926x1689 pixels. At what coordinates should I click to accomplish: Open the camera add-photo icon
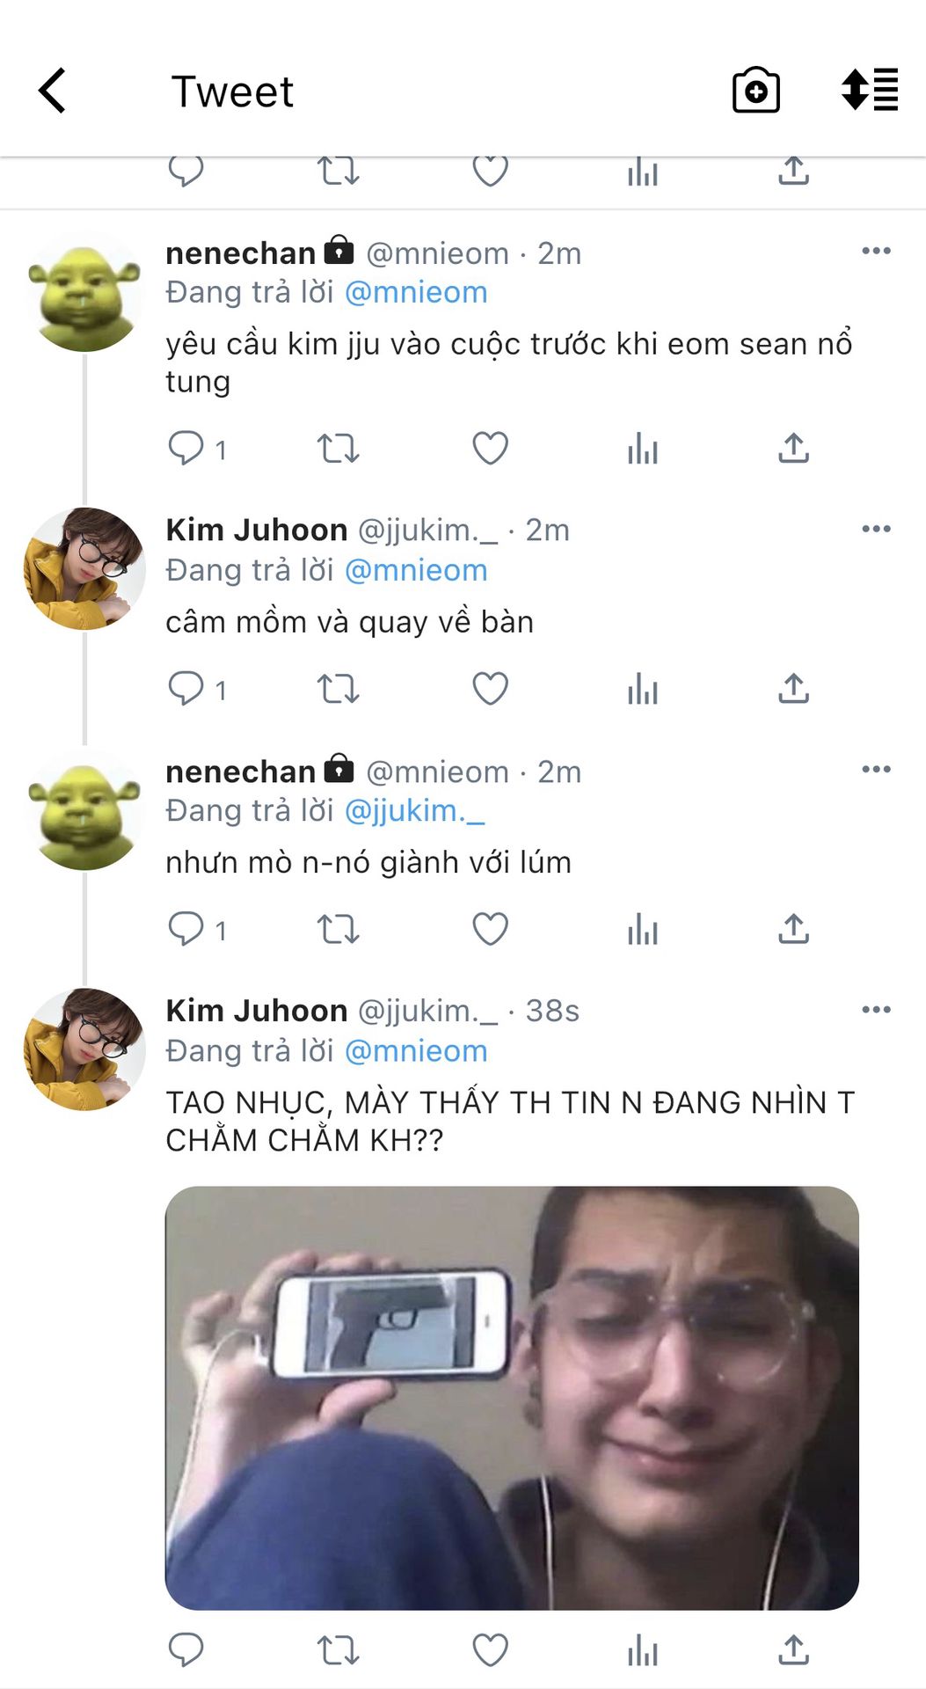pyautogui.click(x=755, y=91)
